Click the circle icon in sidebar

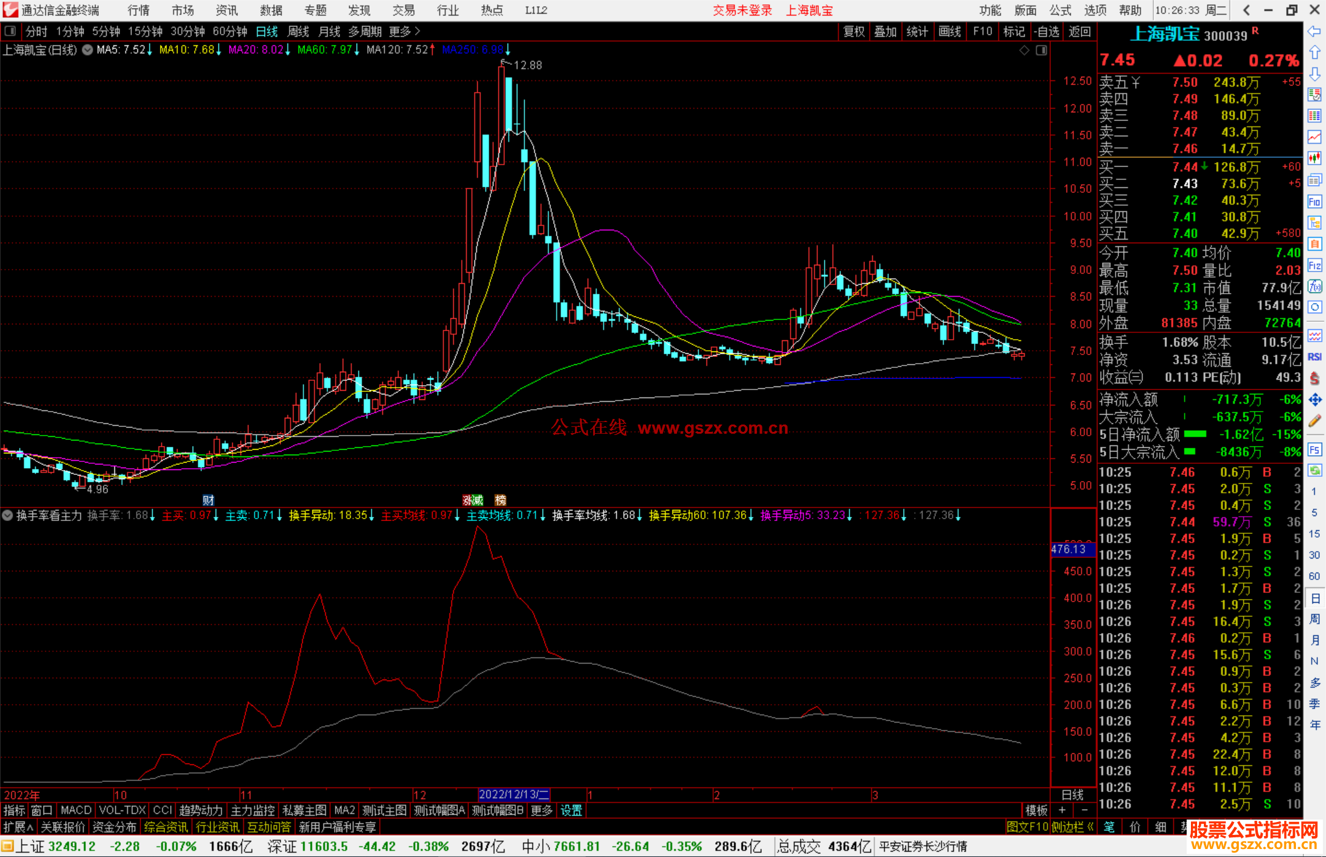pos(1314,307)
